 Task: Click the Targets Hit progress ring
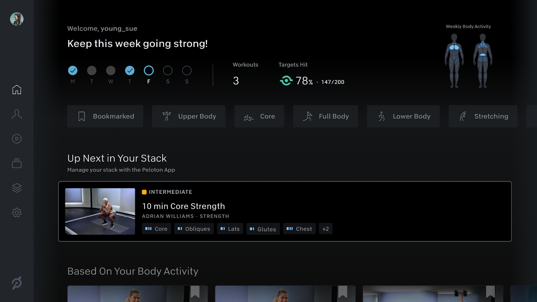coord(286,81)
